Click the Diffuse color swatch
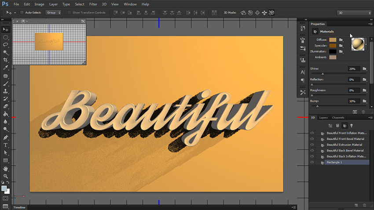 click(333, 40)
